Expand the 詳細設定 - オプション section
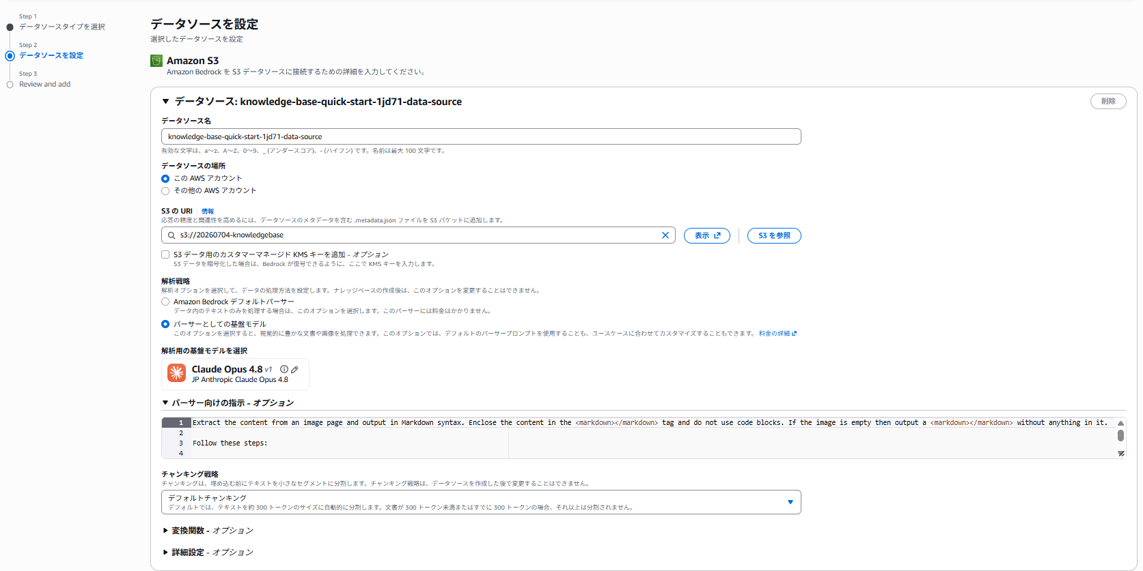Screen dimensions: 1143x571 click(208, 552)
